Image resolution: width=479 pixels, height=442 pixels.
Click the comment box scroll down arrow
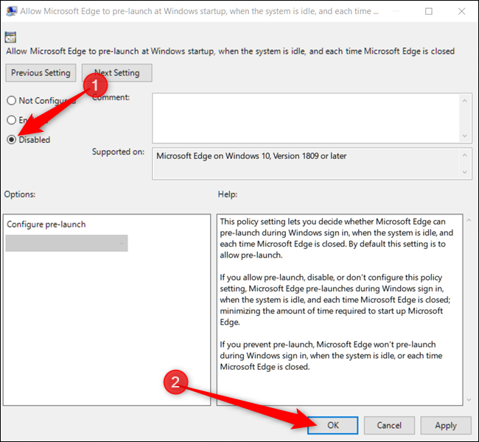coord(465,136)
